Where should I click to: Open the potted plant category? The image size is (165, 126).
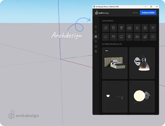[121, 28]
